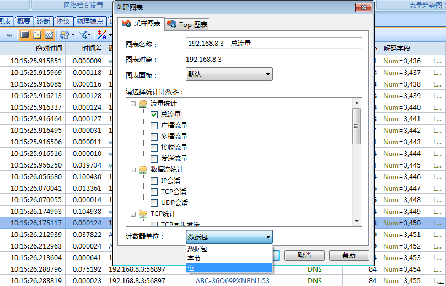
Task: Close the 创建图表 dialog
Action: tap(363, 7)
